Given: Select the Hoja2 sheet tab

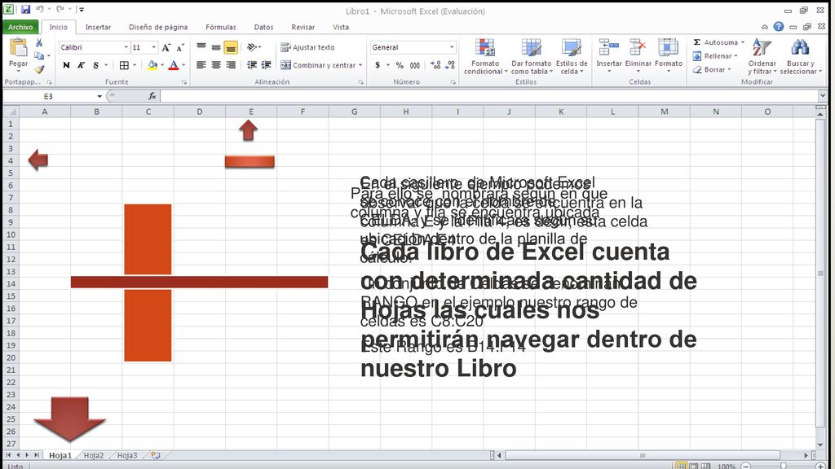Looking at the screenshot, I should click(x=93, y=455).
